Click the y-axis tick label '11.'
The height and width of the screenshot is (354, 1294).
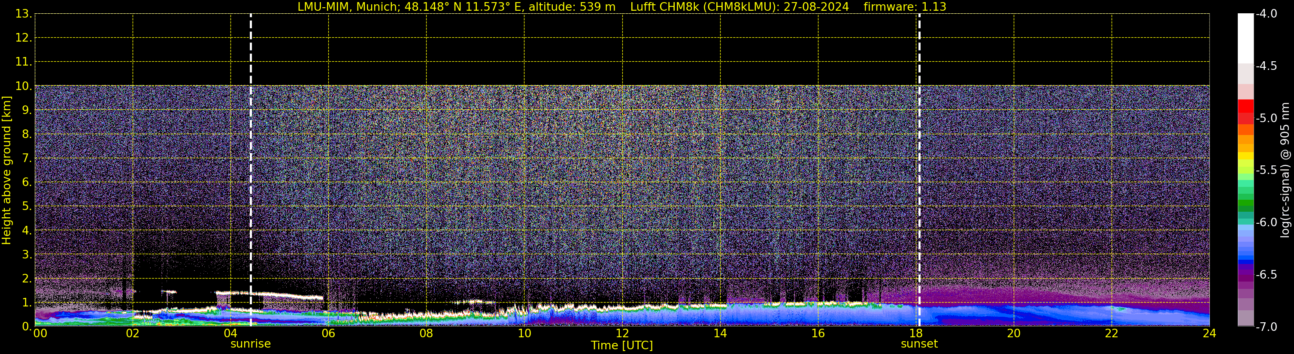tap(24, 62)
